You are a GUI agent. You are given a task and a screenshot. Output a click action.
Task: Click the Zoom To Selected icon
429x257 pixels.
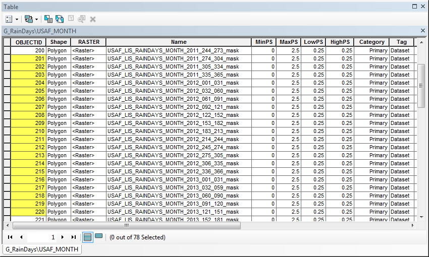[x=82, y=19]
